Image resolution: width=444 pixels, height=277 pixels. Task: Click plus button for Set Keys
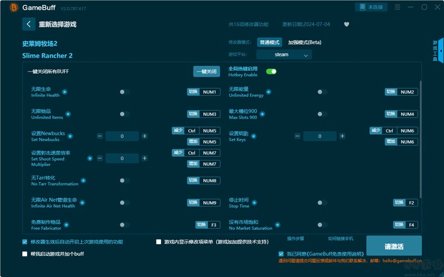tap(342, 136)
